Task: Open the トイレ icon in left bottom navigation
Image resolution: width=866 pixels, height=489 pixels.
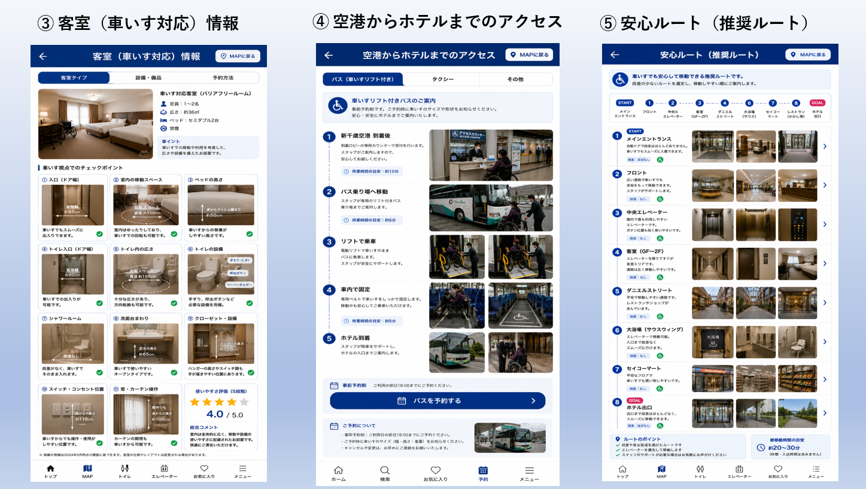Action: (125, 468)
